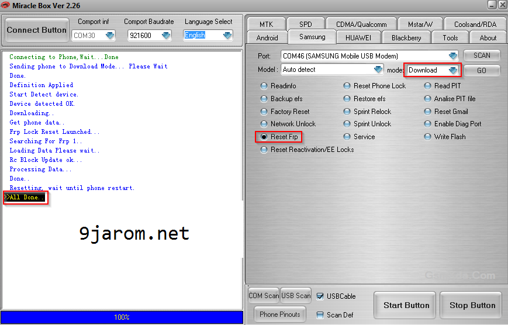
Task: Select the Read PIT option
Action: point(428,86)
